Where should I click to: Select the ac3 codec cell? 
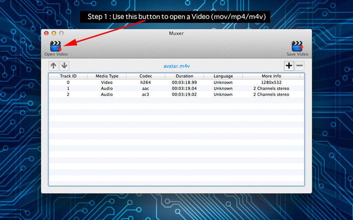point(146,95)
